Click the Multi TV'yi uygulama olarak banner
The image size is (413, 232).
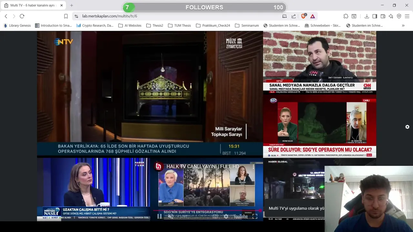click(x=296, y=208)
